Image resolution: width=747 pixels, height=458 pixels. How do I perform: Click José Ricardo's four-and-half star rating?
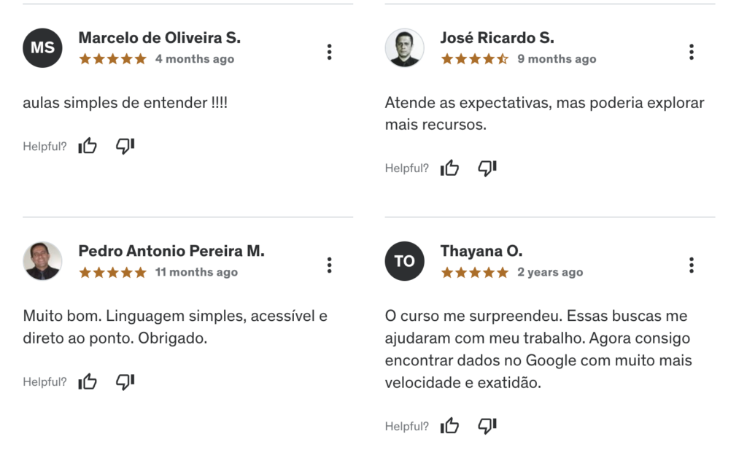tap(474, 59)
